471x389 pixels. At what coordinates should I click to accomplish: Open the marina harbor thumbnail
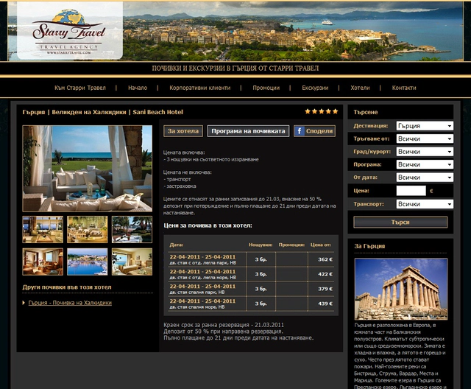pyautogui.click(x=87, y=262)
